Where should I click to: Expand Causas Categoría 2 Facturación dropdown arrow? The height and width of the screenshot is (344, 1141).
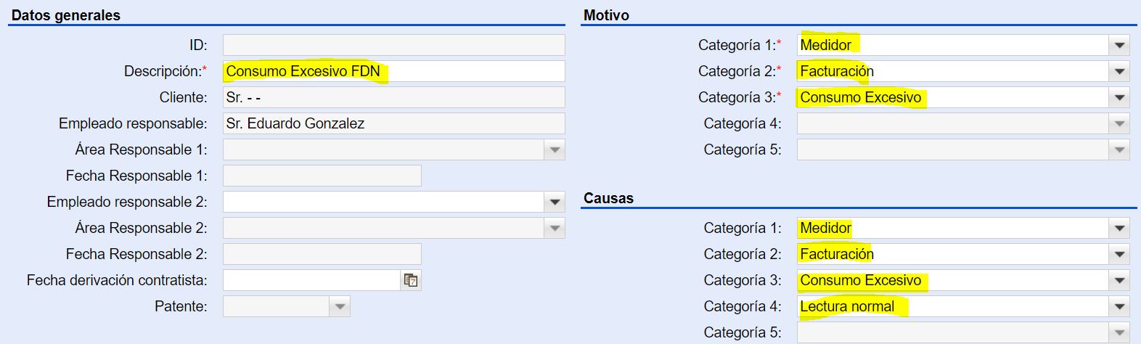click(x=1119, y=254)
